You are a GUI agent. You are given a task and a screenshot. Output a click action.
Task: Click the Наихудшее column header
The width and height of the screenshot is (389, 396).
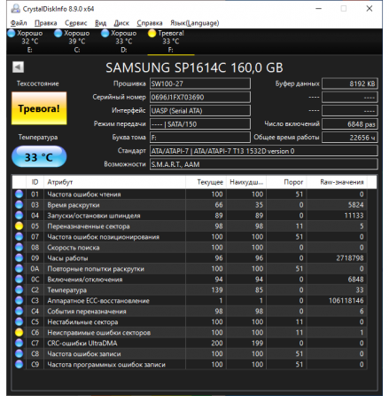(x=246, y=182)
